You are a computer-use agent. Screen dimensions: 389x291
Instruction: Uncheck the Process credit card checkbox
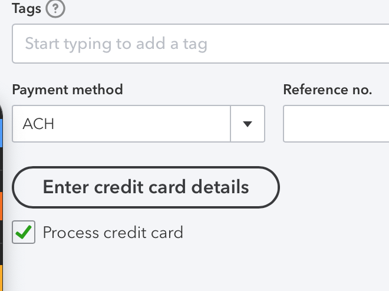pyautogui.click(x=24, y=233)
